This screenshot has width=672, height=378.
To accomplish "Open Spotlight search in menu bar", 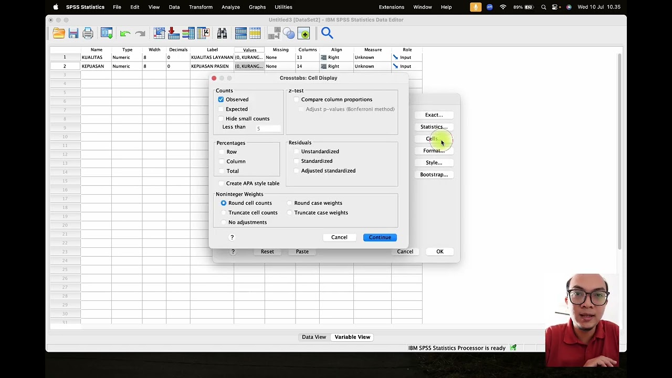I will point(543,7).
